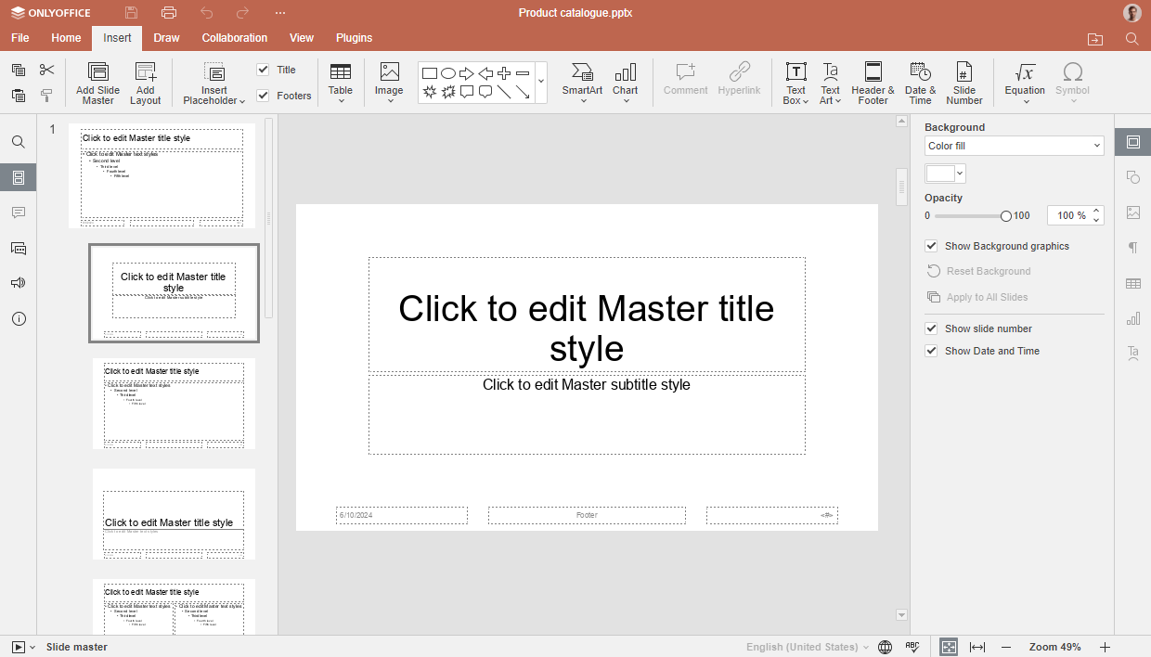
Task: Open Chart settings in right sidebar
Action: [1132, 317]
